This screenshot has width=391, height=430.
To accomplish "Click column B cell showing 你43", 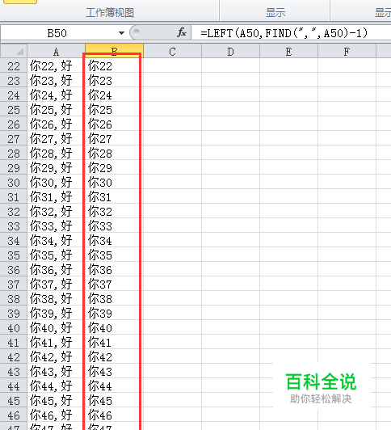I will click(114, 371).
